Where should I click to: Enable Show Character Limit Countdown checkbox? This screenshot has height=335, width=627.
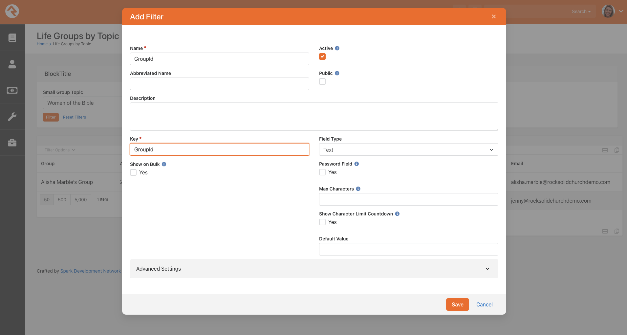tap(322, 222)
